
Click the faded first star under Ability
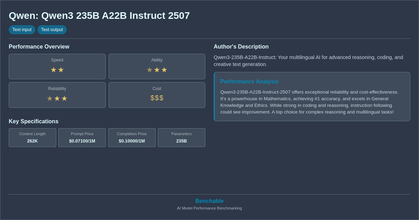point(149,69)
